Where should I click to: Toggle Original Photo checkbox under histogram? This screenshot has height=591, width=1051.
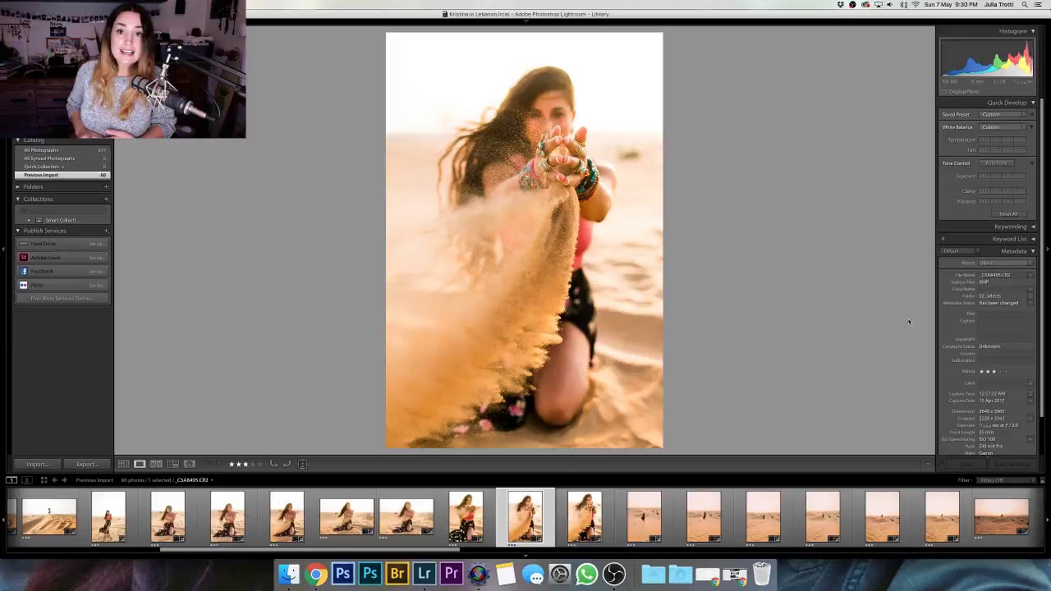[x=944, y=92]
